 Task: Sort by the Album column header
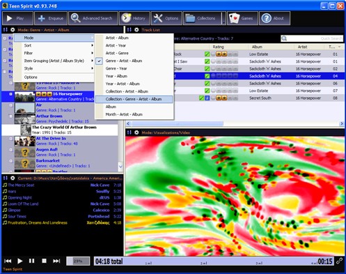click(x=271, y=47)
